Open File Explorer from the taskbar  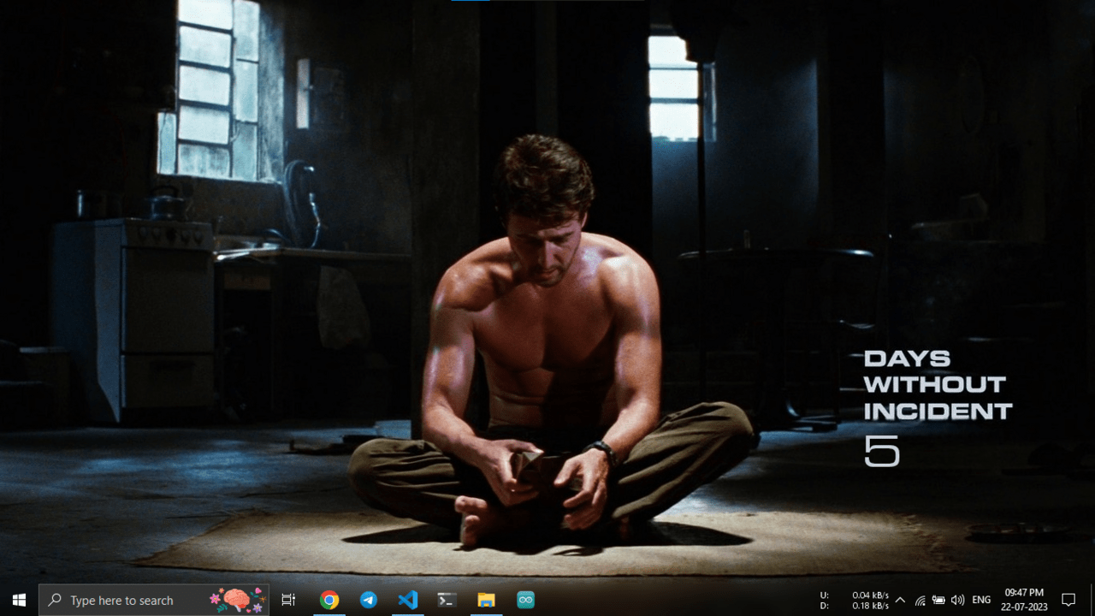(x=485, y=600)
